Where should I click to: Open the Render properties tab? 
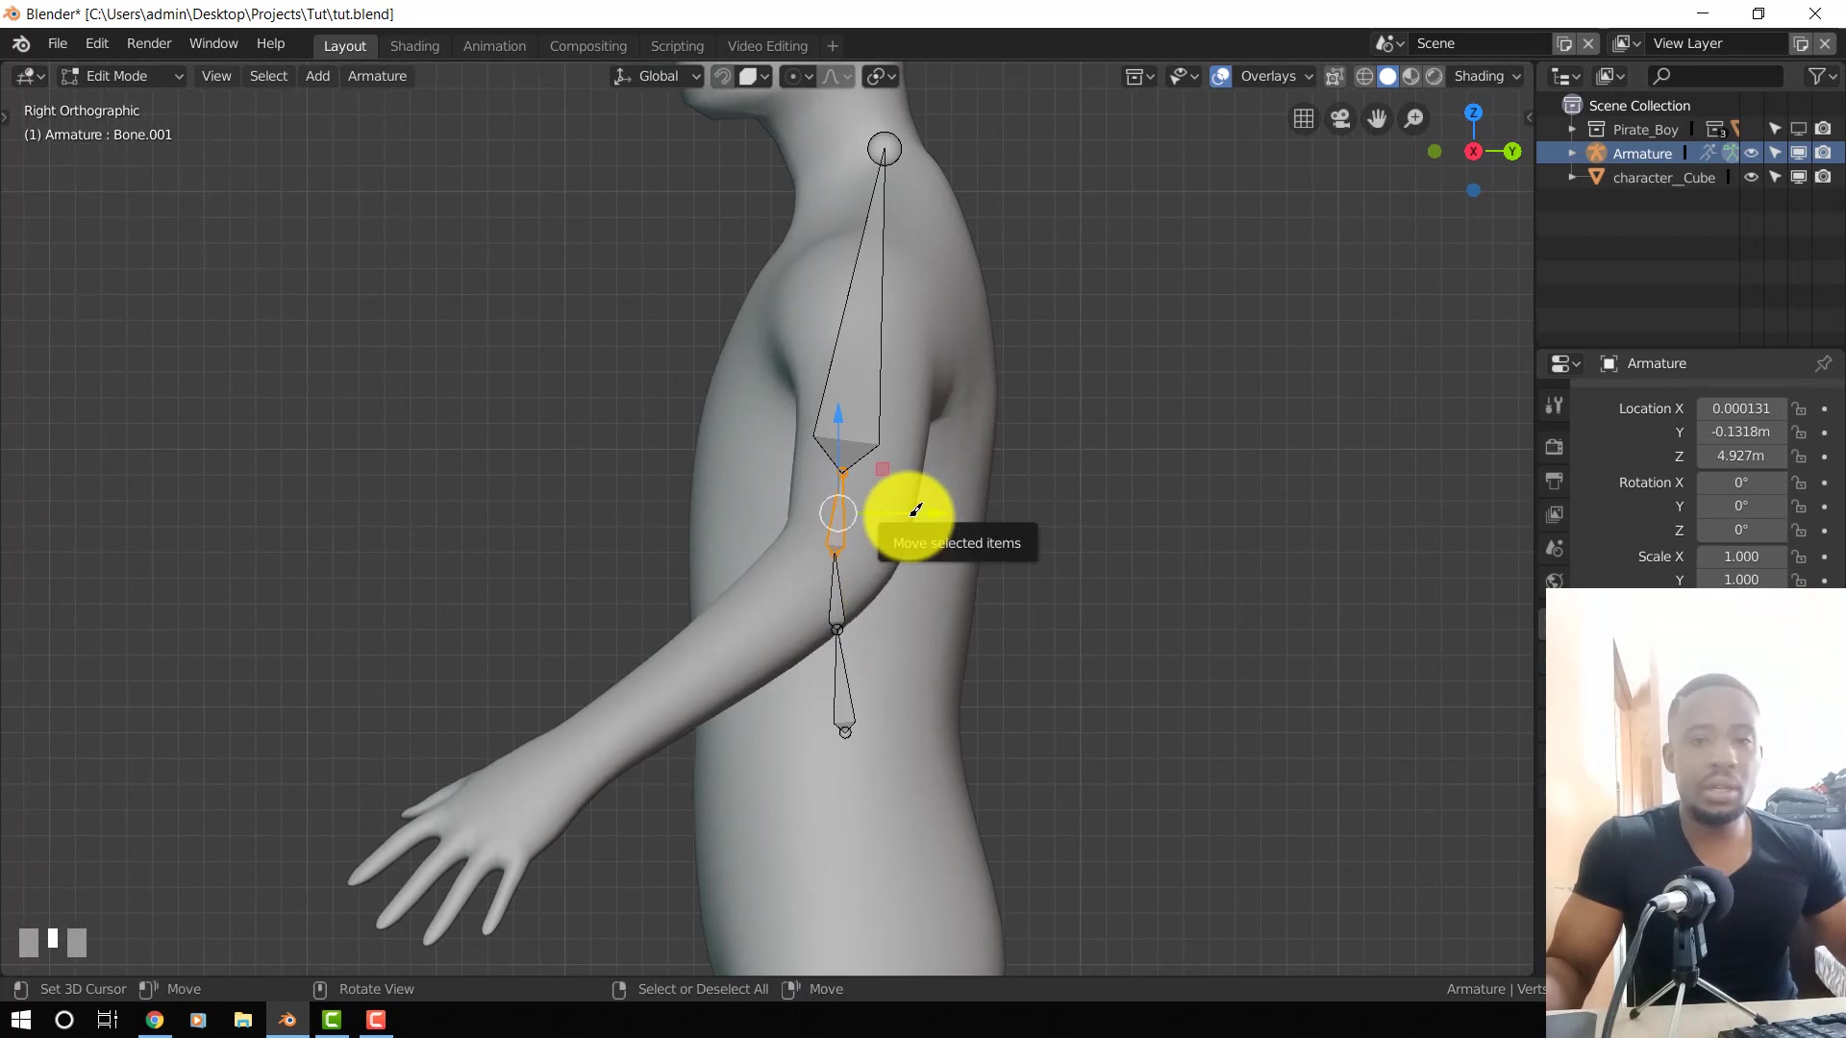click(x=1555, y=446)
